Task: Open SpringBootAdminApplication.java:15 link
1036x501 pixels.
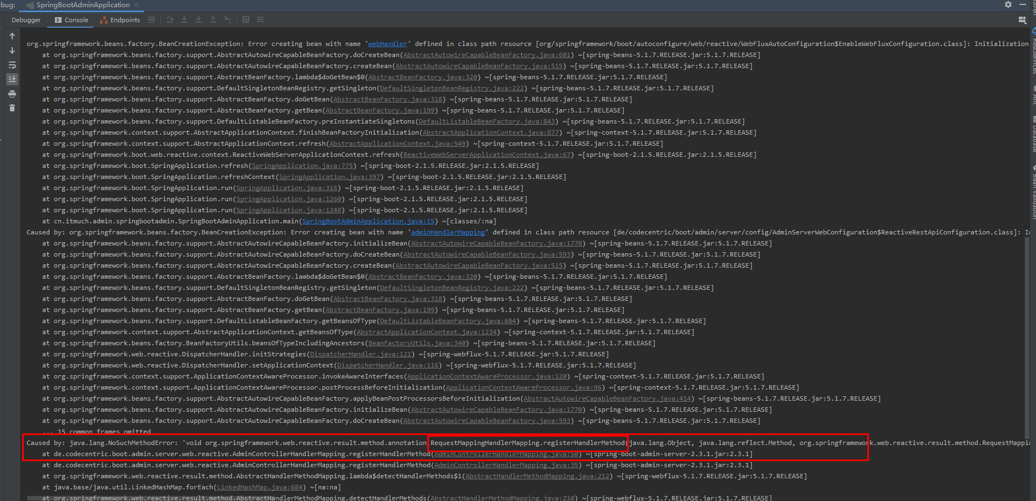Action: 368,221
